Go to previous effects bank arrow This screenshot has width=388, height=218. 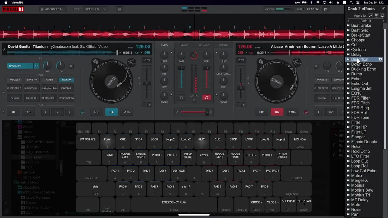click(x=348, y=21)
